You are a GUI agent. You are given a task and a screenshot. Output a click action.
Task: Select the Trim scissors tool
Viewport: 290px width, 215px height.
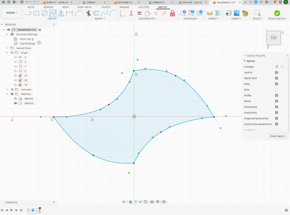point(88,13)
